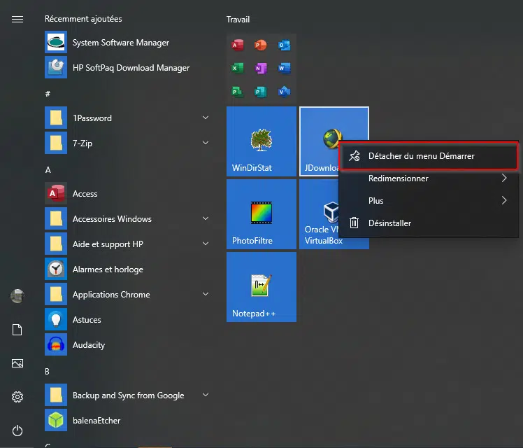Click the Accessoires Windows label
This screenshot has height=448, width=523.
tap(112, 218)
